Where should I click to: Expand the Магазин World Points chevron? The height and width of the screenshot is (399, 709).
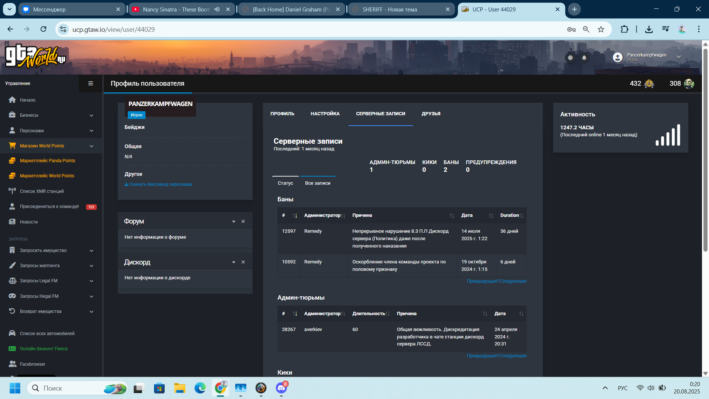[x=91, y=146]
